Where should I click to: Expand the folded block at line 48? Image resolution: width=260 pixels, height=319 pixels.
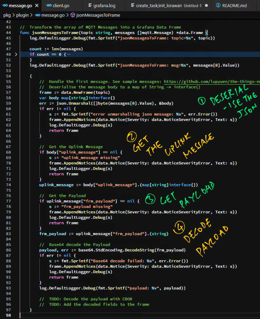(x=16, y=54)
